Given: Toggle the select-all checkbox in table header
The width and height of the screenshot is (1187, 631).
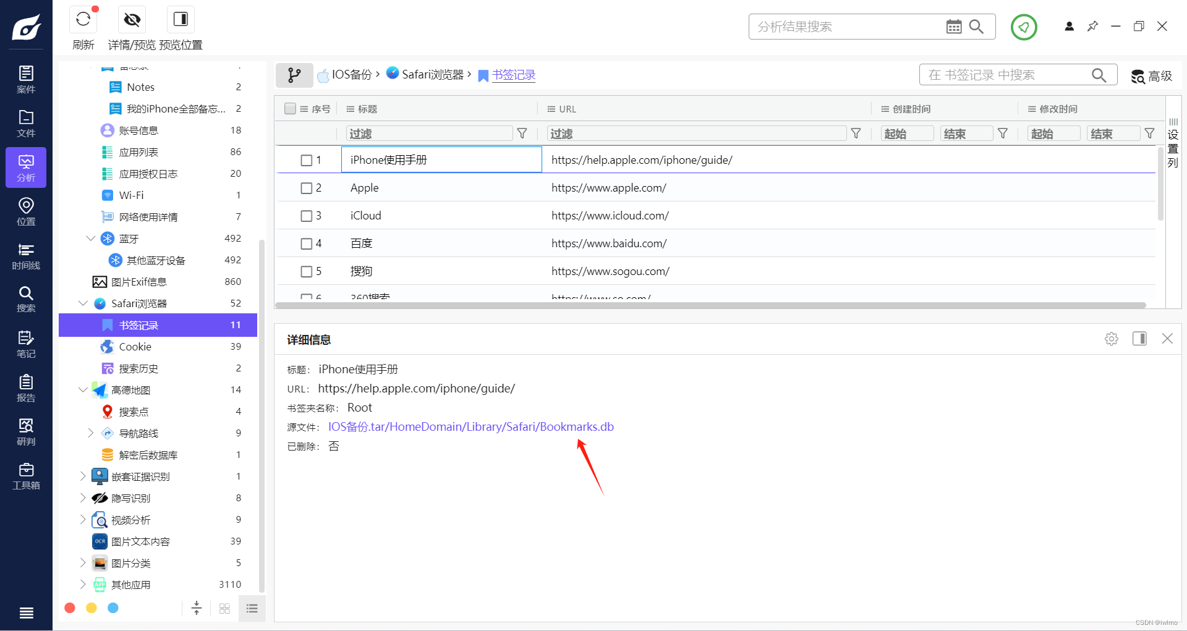Looking at the screenshot, I should pos(290,109).
